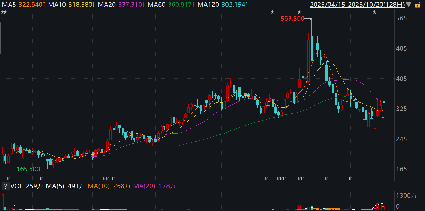425x211 pixels.
Task: Click the double star marker at top left
Action: 4,12
